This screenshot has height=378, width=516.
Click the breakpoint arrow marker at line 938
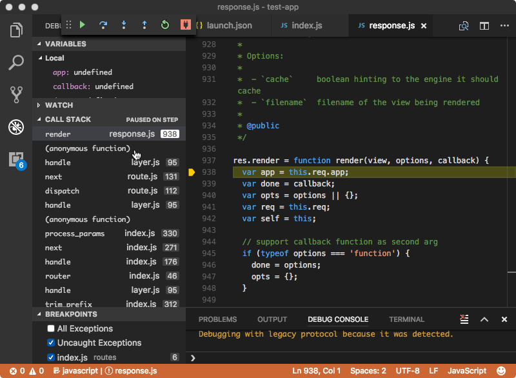click(192, 172)
